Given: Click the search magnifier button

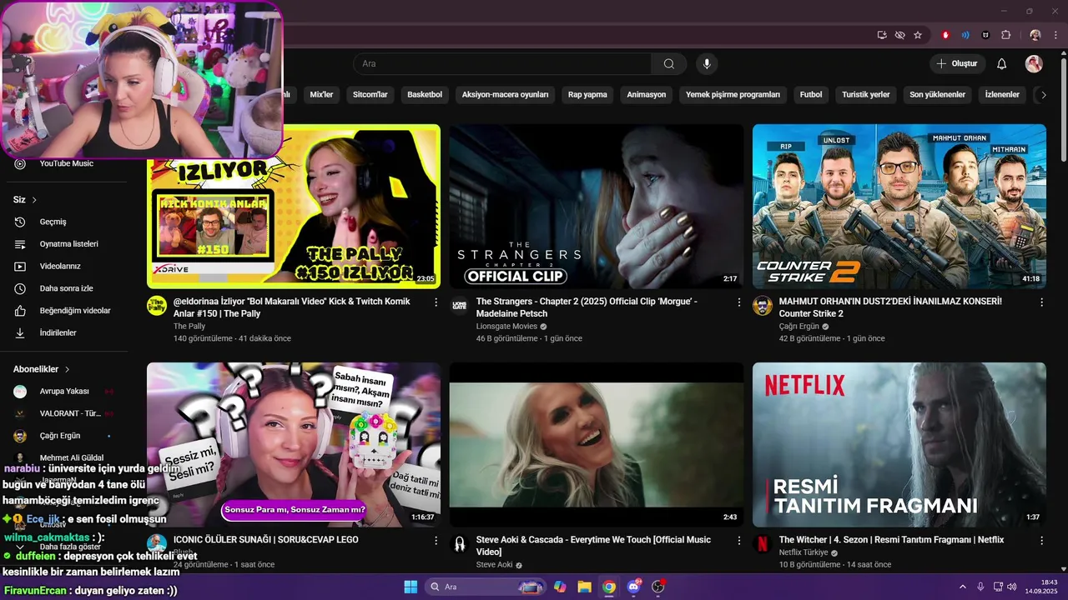Looking at the screenshot, I should [669, 64].
